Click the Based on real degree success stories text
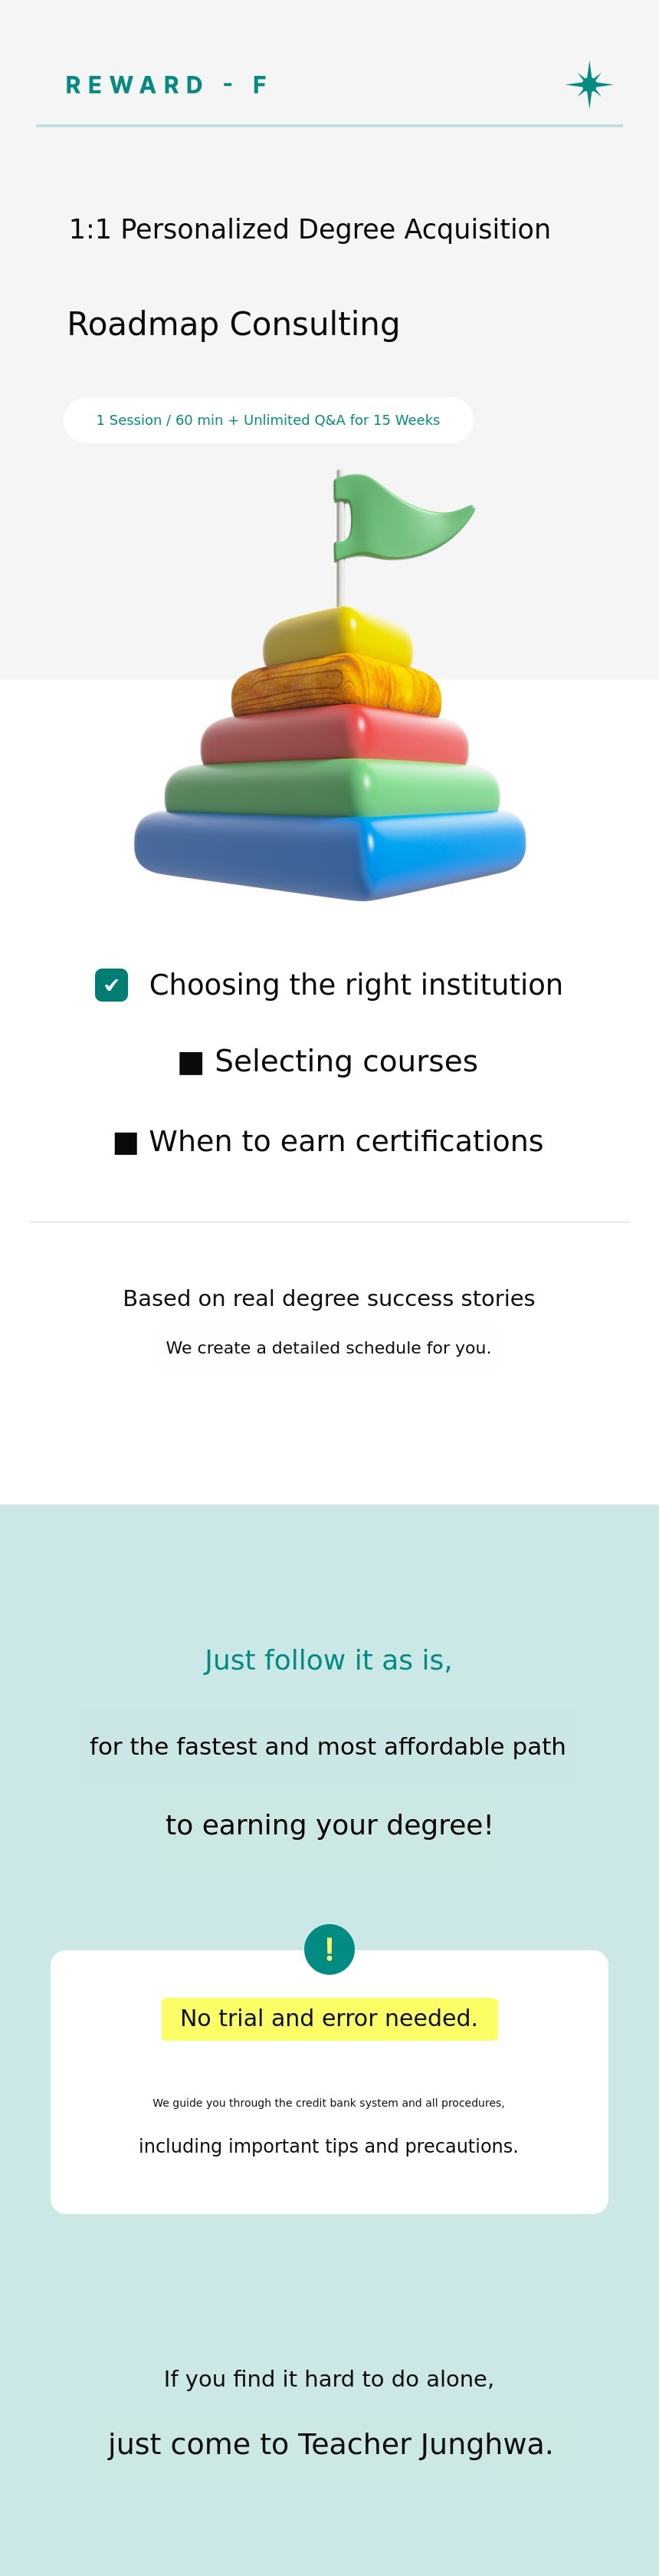Screen dimensions: 659x2576 (329, 1298)
